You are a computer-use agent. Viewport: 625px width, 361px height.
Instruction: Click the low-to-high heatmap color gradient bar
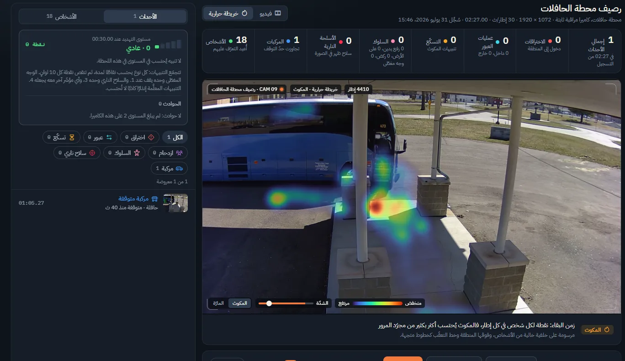(x=378, y=303)
